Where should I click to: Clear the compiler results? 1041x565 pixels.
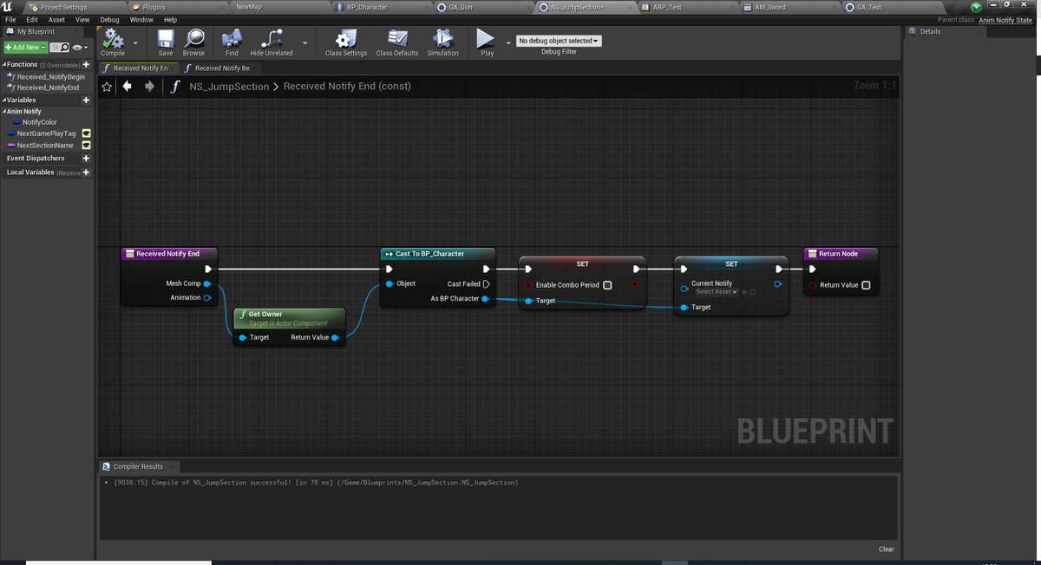886,549
